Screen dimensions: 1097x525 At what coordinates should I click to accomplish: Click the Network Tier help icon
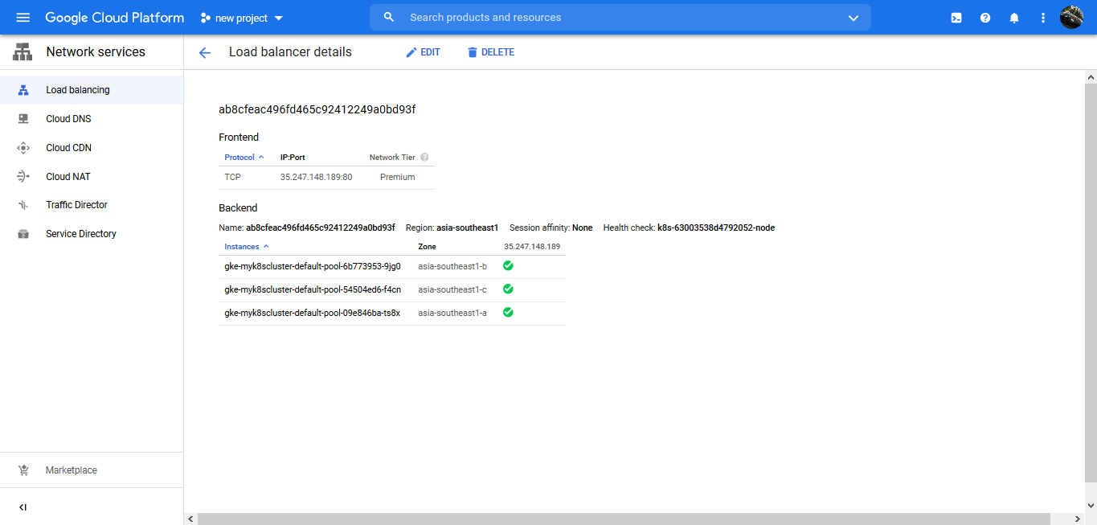424,158
